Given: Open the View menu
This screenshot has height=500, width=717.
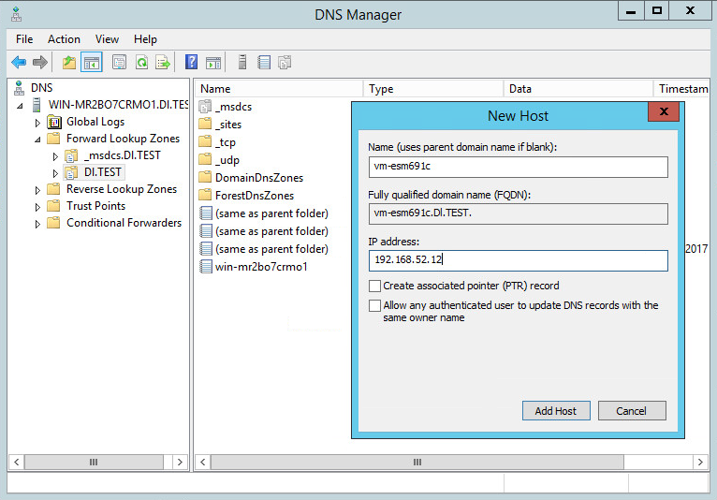Looking at the screenshot, I should pos(107,39).
